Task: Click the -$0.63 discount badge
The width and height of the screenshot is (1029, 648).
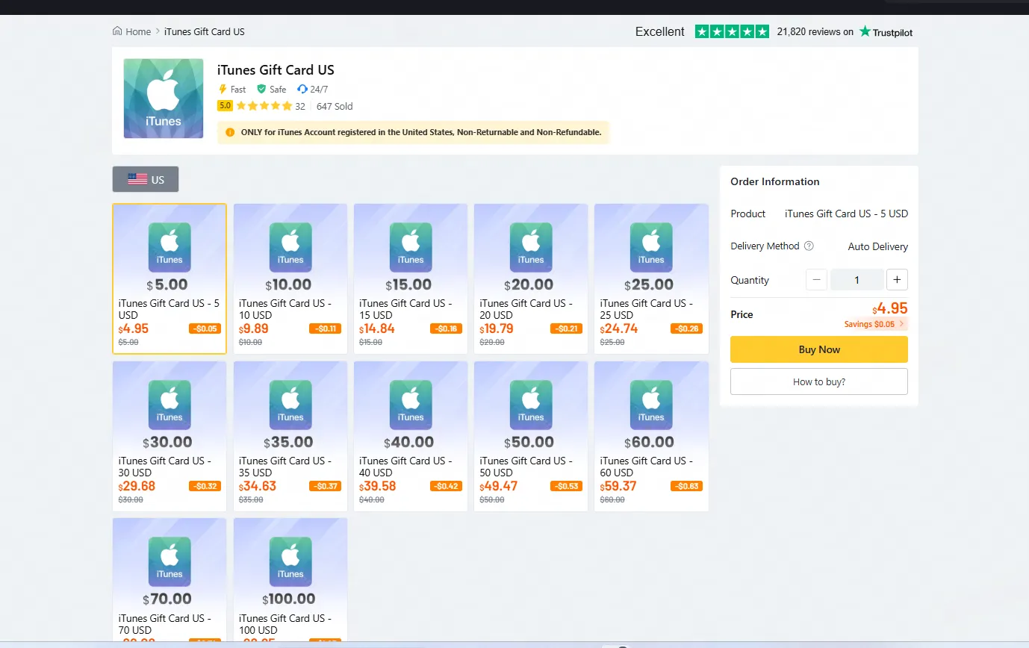Action: (686, 486)
